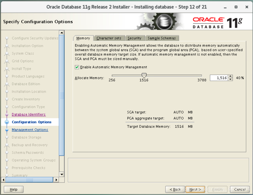Click the 'Configure Security Updates' step text
The height and width of the screenshot is (195, 253).
(35, 38)
